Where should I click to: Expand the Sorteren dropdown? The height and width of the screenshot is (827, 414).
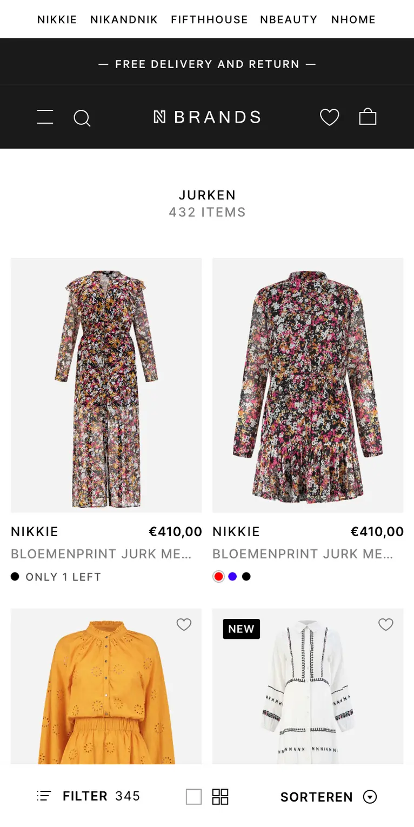coord(316,797)
